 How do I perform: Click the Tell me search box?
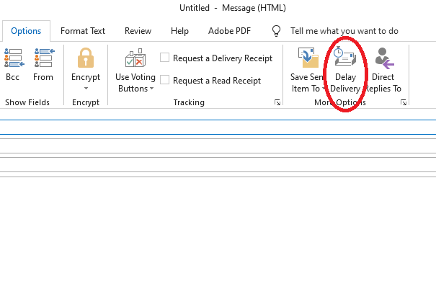[344, 31]
